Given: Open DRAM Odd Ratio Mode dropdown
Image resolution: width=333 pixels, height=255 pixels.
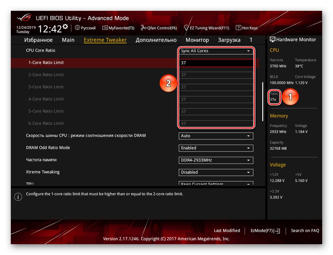Looking at the screenshot, I should click(x=216, y=148).
